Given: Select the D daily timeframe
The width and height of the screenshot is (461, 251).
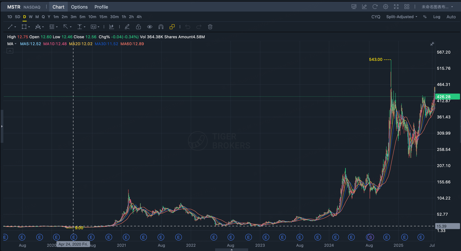Looking at the screenshot, I should (x=24, y=17).
